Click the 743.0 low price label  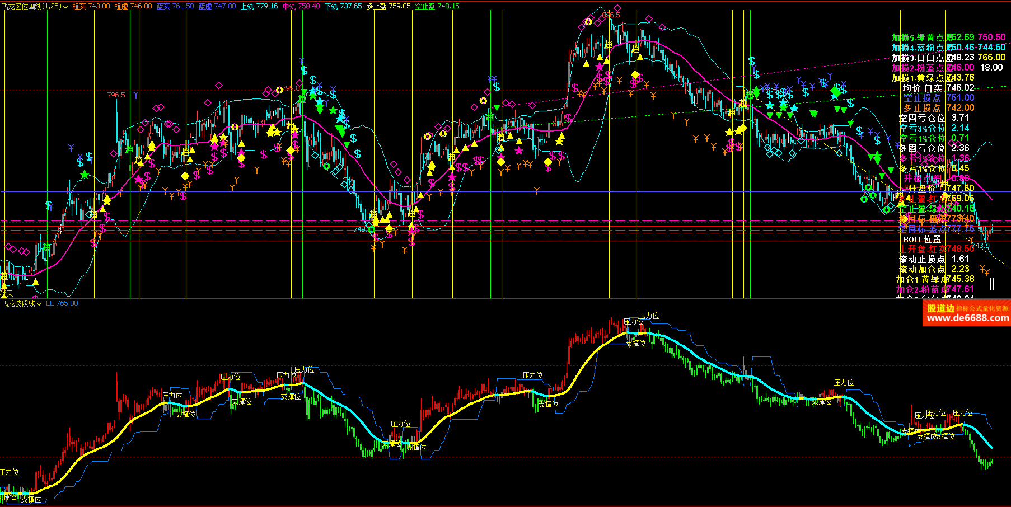click(x=980, y=246)
